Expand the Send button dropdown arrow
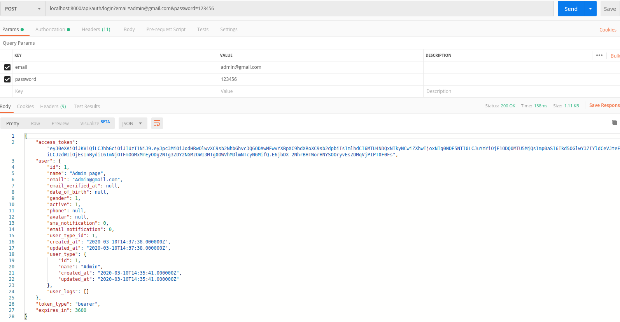 590,9
